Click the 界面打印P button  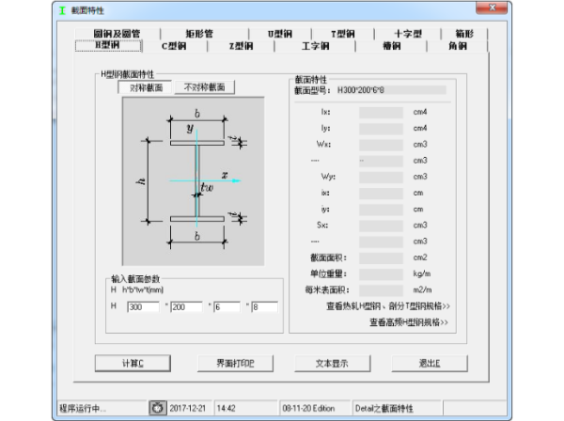(221, 363)
